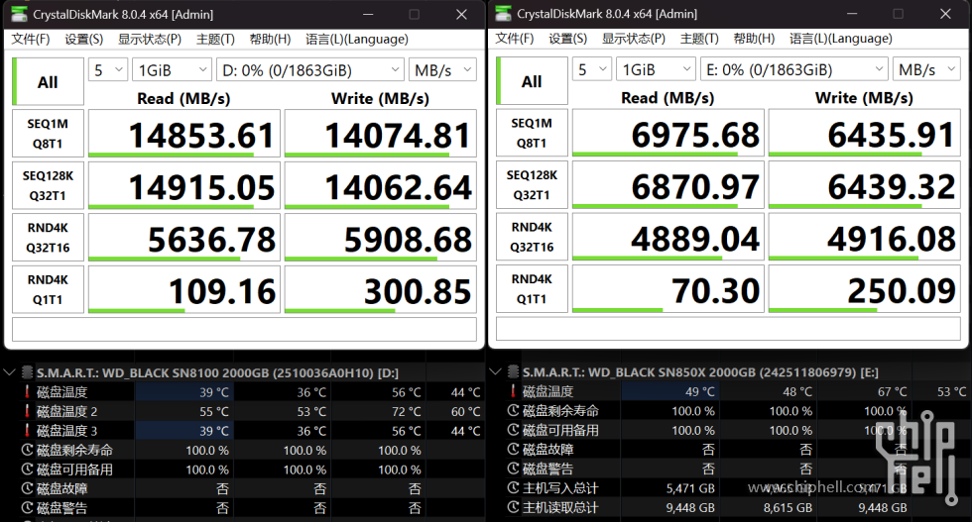Click the CrystalDiskMark app icon in right window title
Screen dimensions: 972x522
[504, 13]
